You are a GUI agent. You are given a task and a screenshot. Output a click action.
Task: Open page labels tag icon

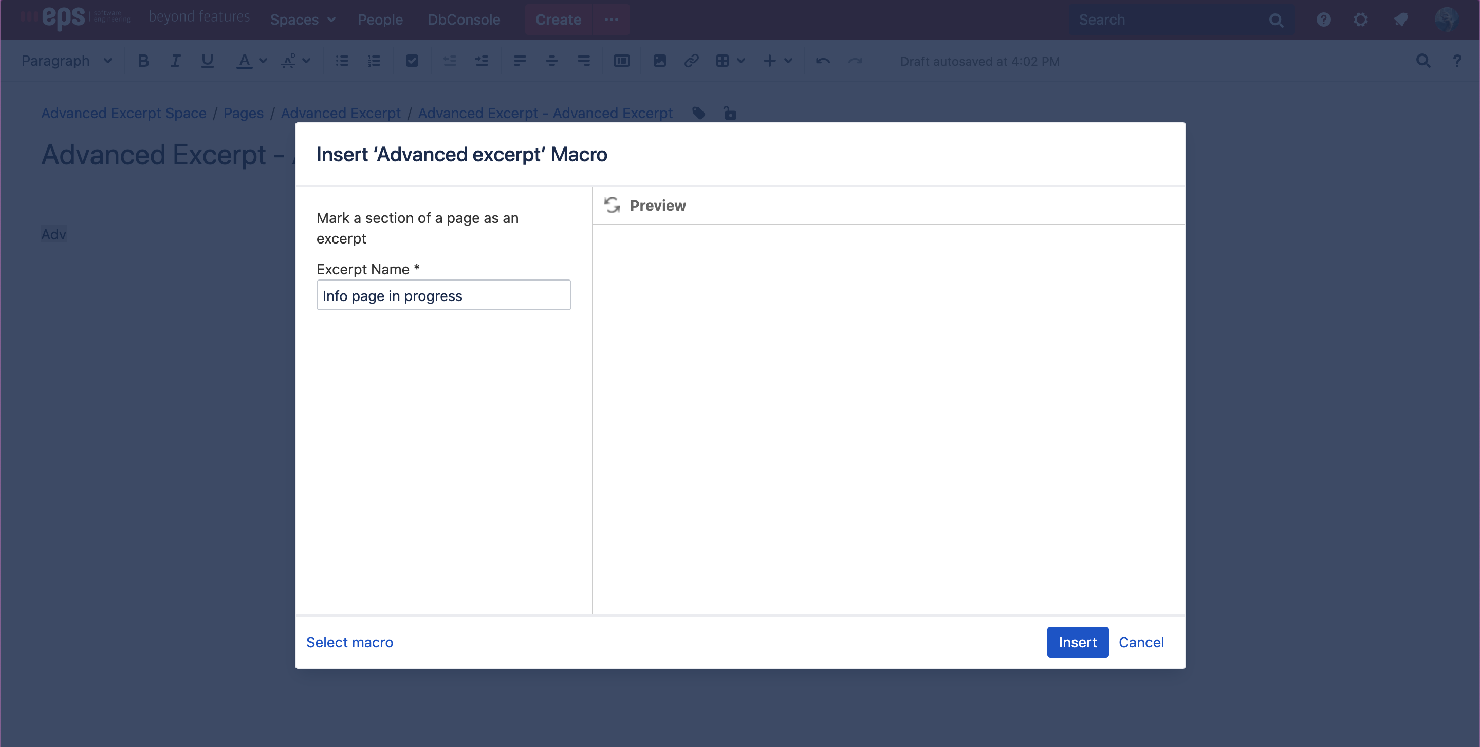(x=698, y=113)
